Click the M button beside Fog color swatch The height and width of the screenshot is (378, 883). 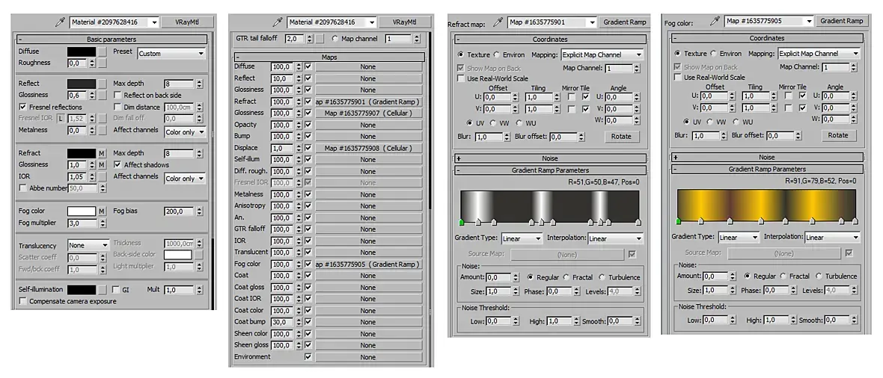pos(102,211)
